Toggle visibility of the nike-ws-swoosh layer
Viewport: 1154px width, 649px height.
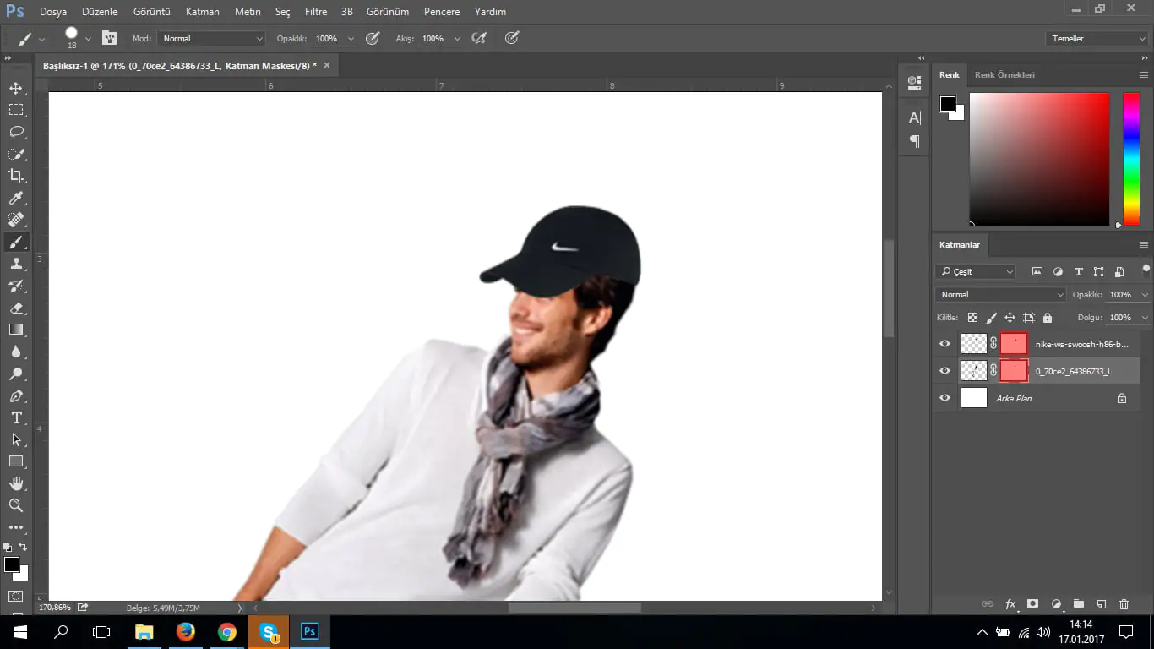[944, 343]
